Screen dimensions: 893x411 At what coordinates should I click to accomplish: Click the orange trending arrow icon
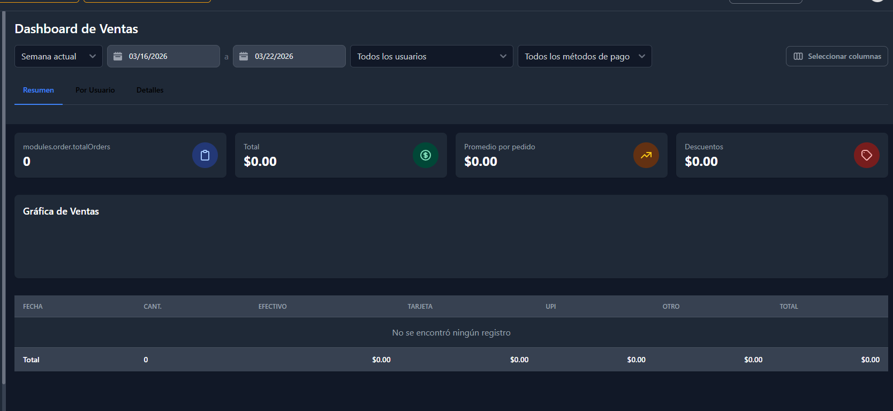pyautogui.click(x=646, y=155)
